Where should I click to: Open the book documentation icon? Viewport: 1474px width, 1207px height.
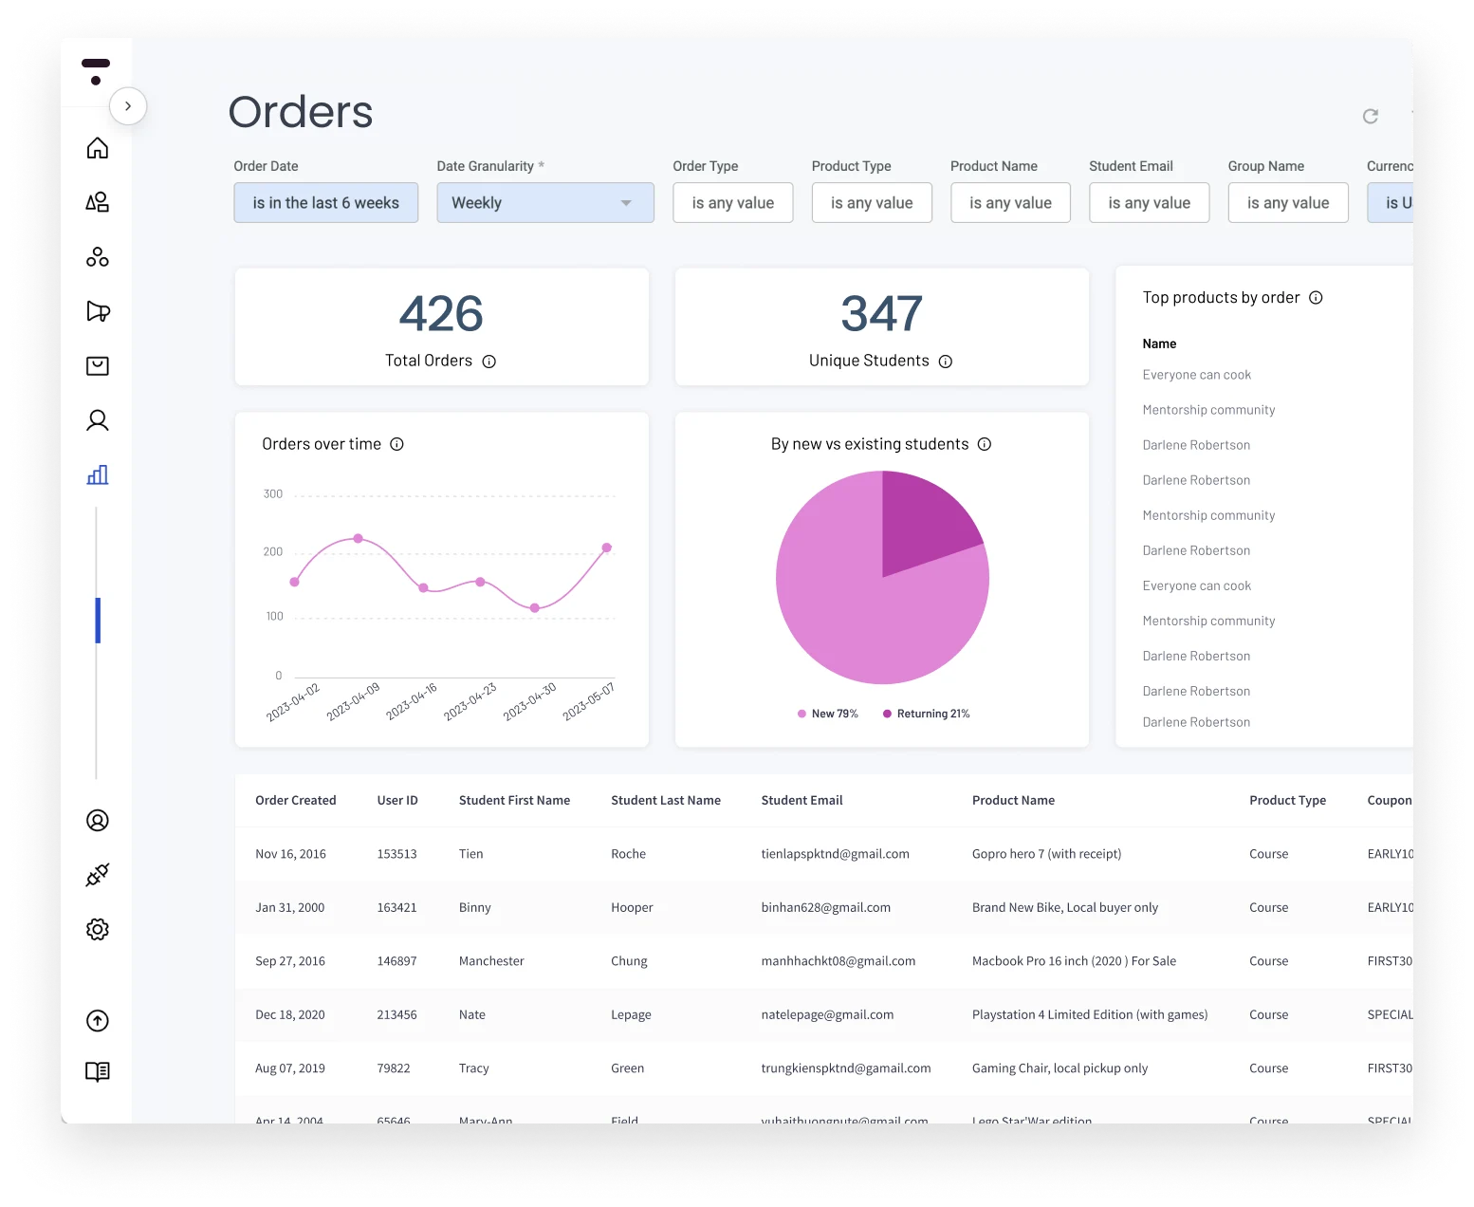98,1072
